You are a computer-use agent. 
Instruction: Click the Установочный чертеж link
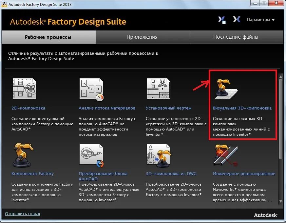coord(168,108)
